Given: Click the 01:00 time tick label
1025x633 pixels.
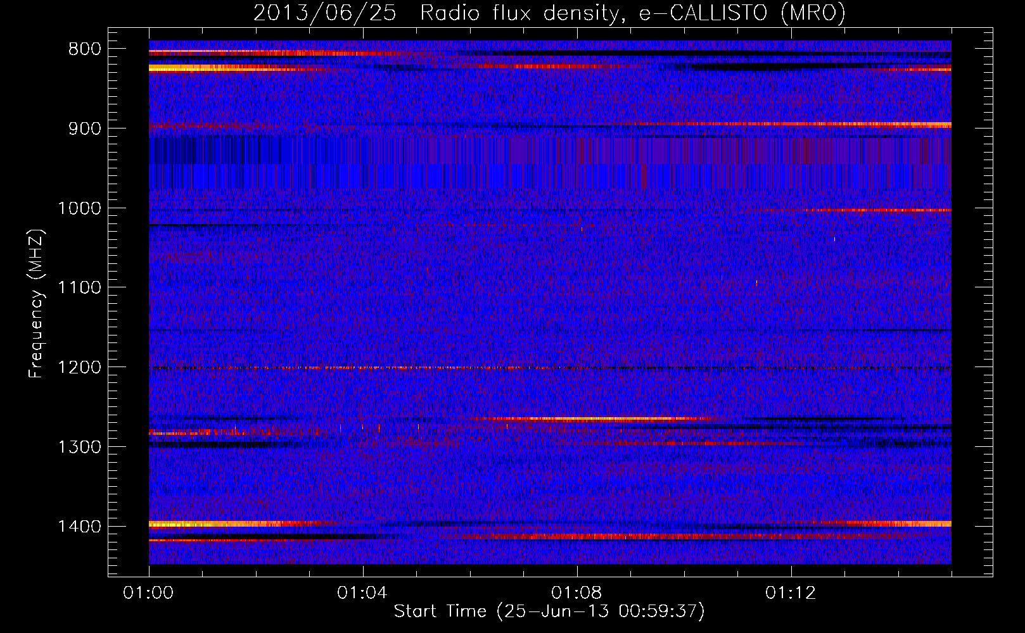Looking at the screenshot, I should tap(149, 593).
